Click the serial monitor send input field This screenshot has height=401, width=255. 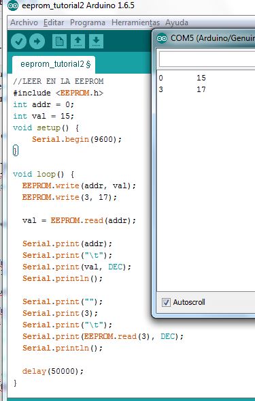click(x=207, y=59)
